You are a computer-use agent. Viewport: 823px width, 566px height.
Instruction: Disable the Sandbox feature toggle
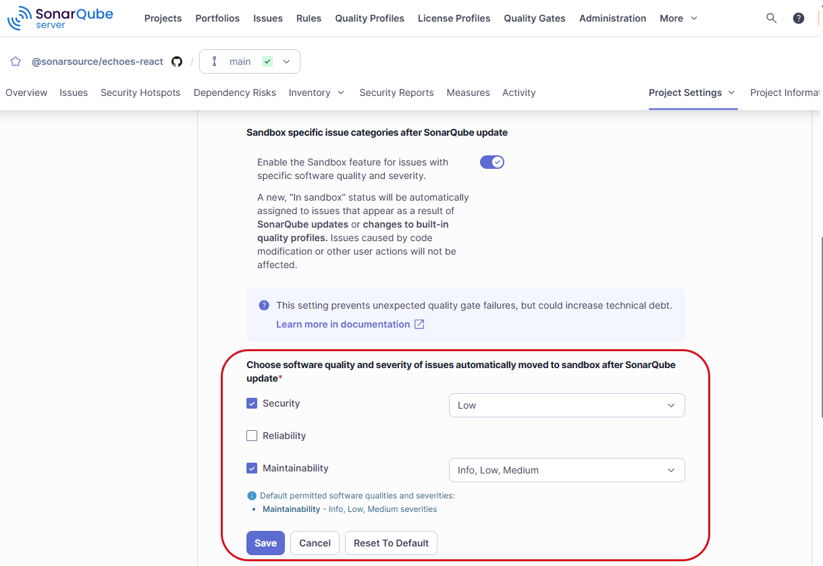point(492,162)
